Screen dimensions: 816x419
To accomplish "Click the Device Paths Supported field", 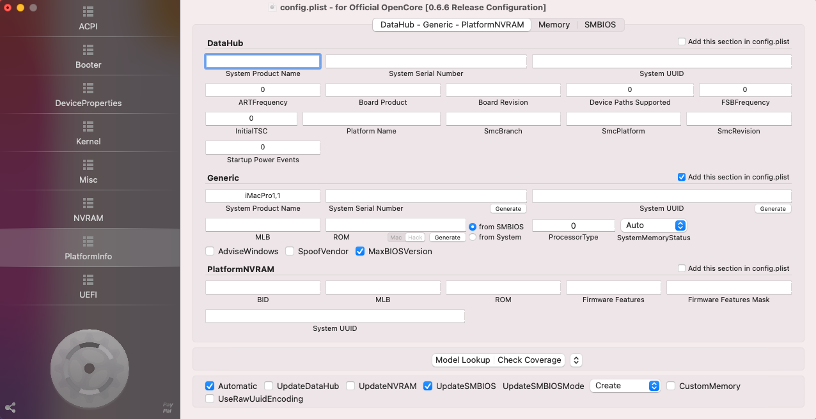I will [x=630, y=90].
